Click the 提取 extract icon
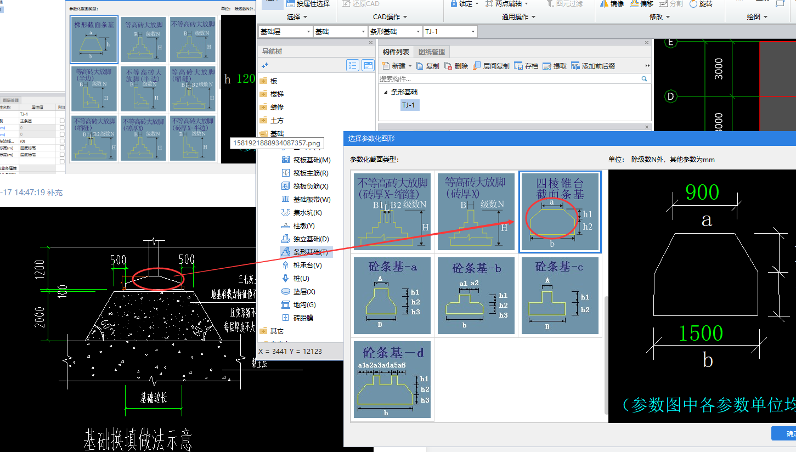Screen dimensions: 796x452 (x=547, y=66)
